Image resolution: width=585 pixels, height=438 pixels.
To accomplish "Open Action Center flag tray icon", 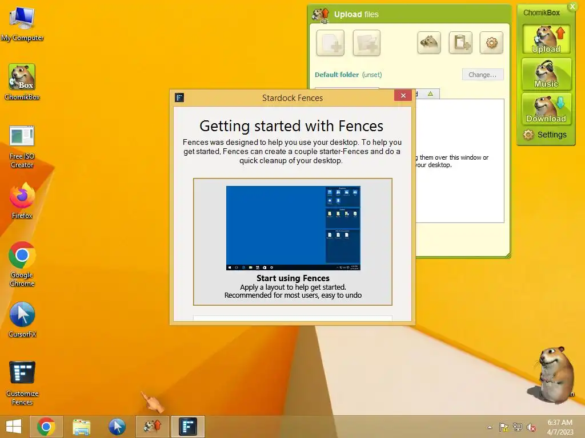I will 504,427.
